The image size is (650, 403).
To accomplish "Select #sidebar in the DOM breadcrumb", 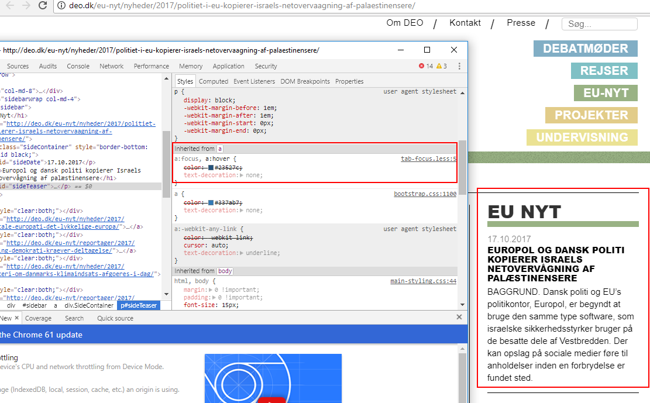I will 35,305.
